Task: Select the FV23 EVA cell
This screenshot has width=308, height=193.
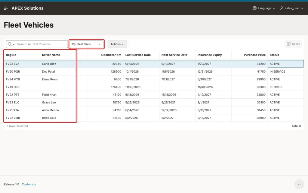Action: 22,64
